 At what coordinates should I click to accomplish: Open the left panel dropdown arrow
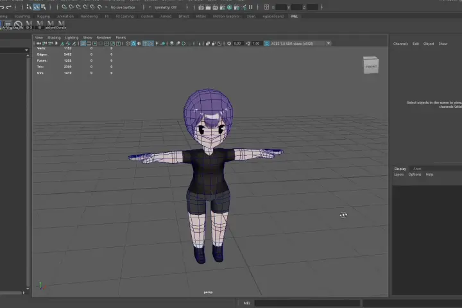(26, 50)
